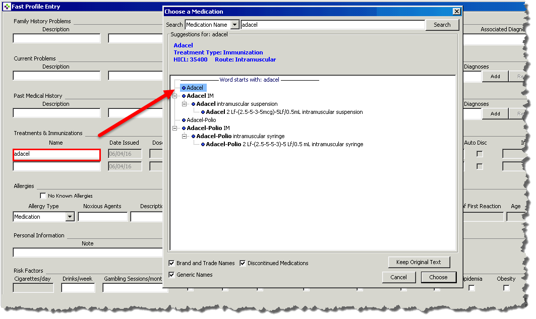Viewport: 536px width, 319px height.
Task: Select Adacel 2 Lf-(2.5-5-3-5mcg) suspension entry
Action: [284, 112]
